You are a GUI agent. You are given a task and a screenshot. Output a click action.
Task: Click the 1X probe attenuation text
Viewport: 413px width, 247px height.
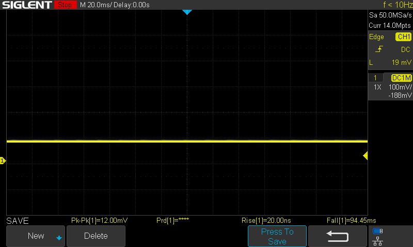(x=377, y=87)
